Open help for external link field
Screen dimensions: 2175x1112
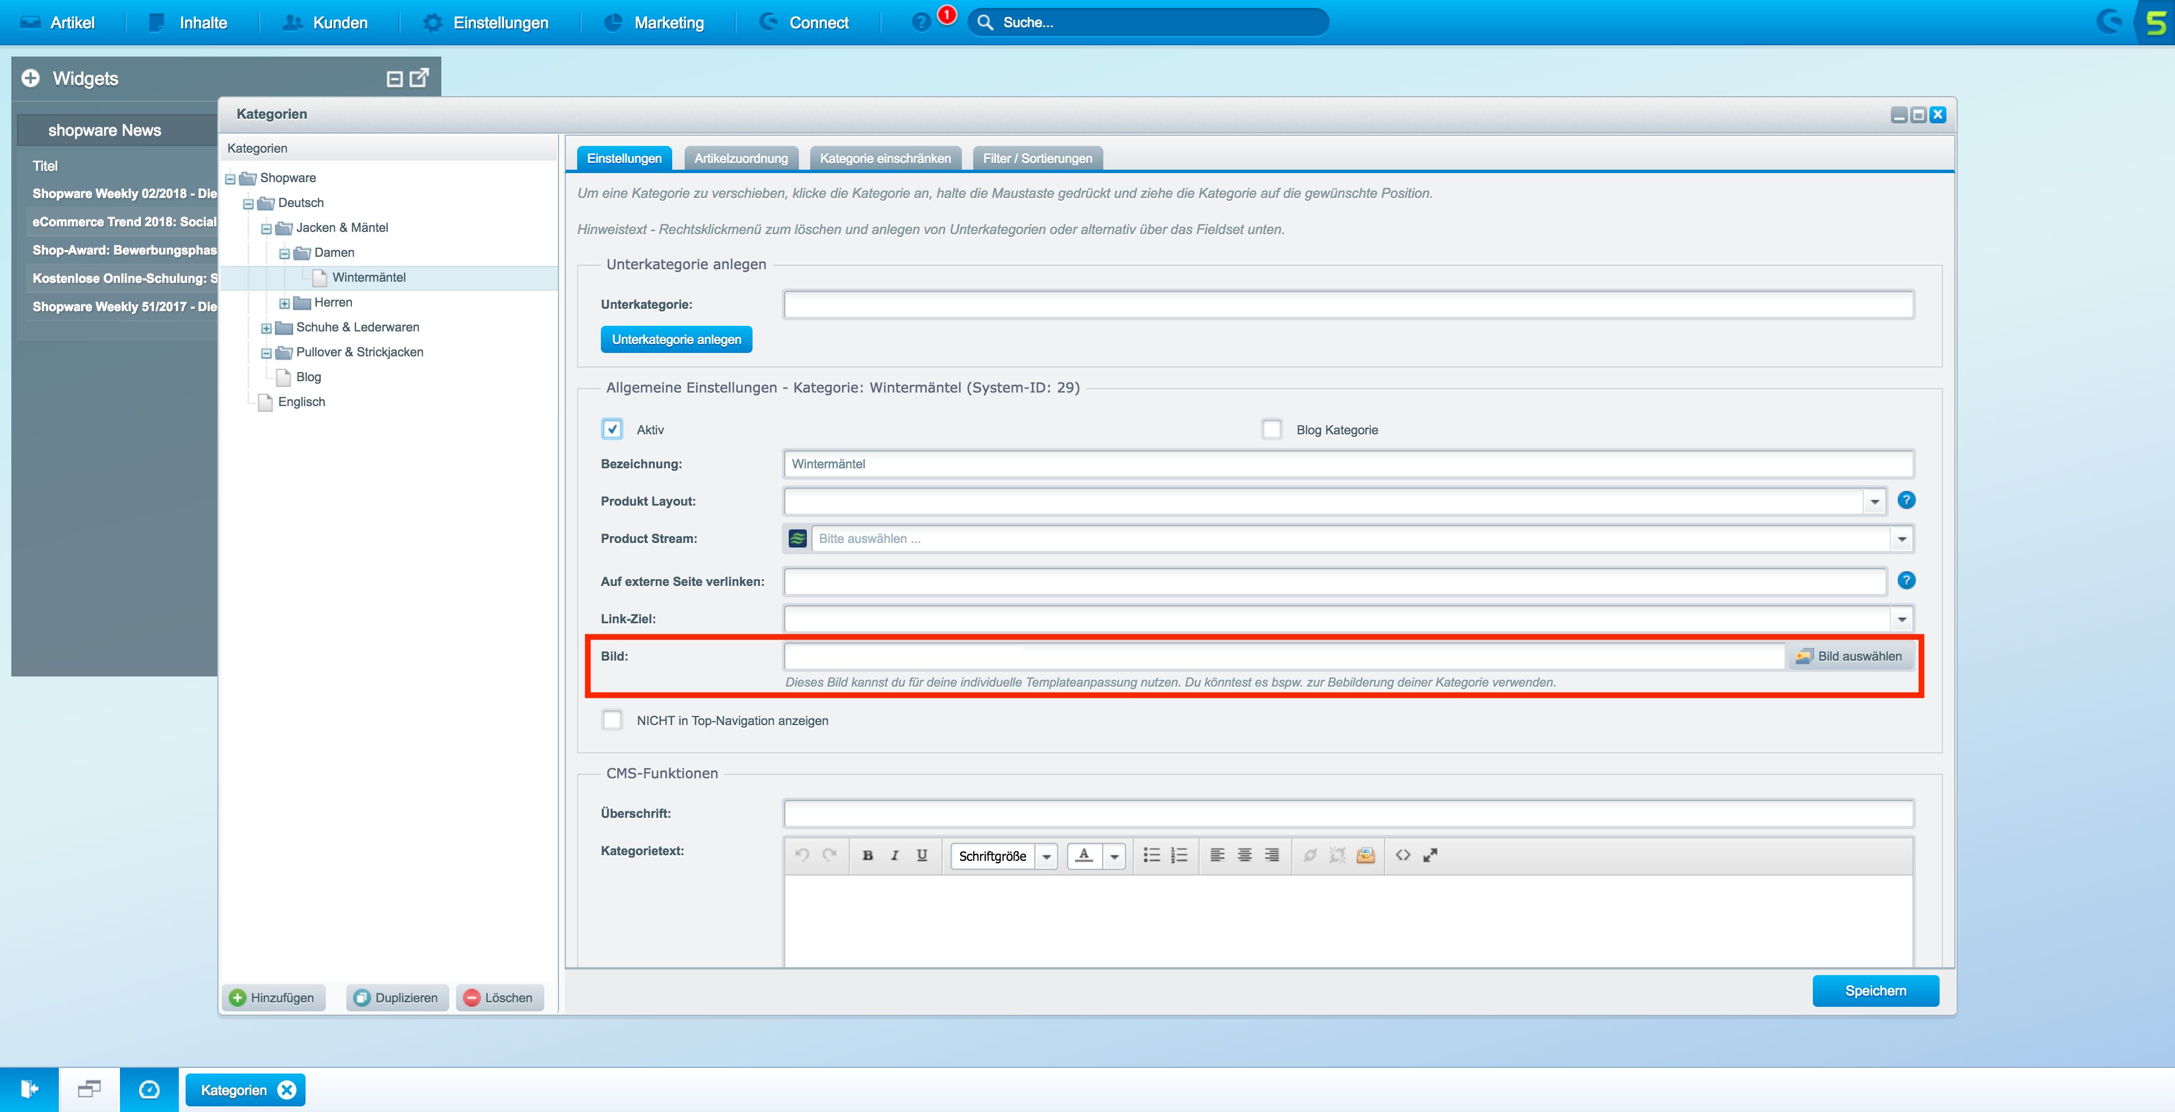[1906, 580]
